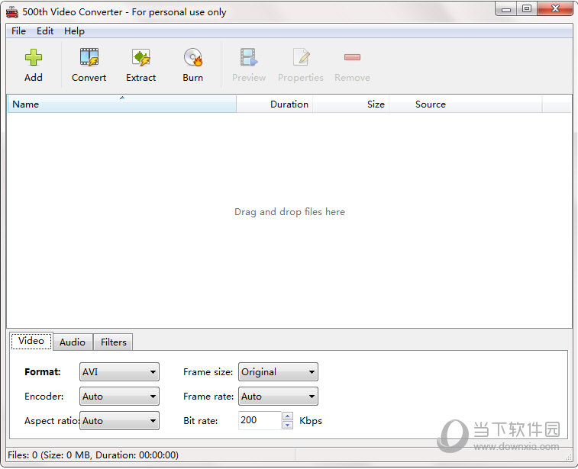This screenshot has height=469, width=578.
Task: Sort the list by Duration column
Action: point(275,104)
